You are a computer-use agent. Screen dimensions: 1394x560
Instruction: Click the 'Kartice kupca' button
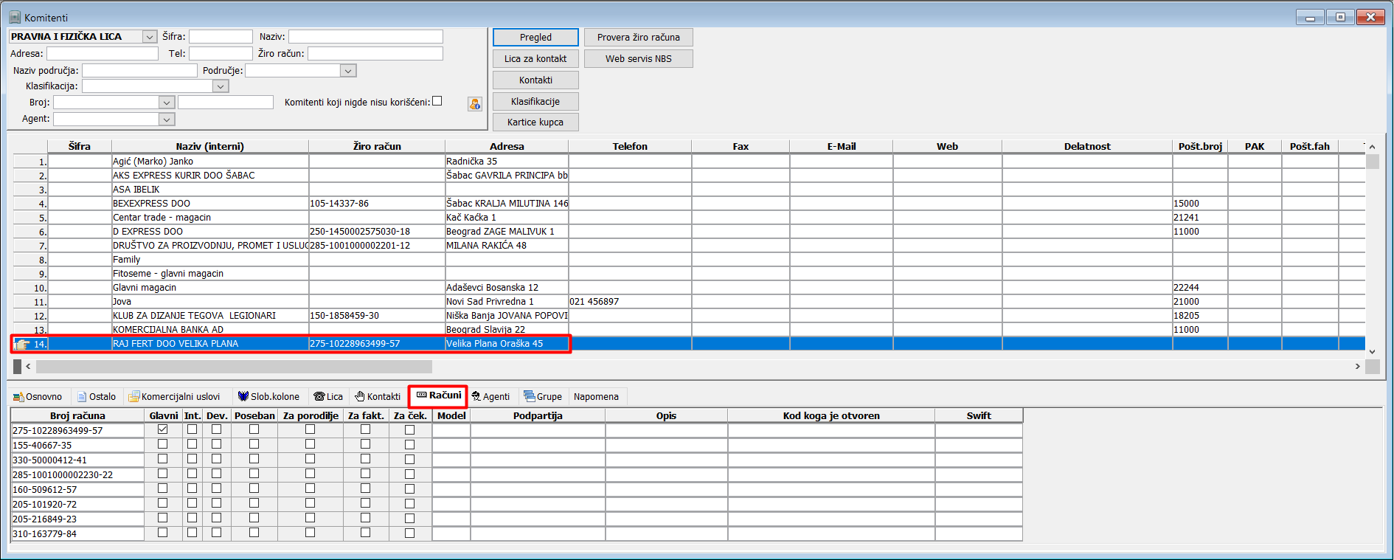click(535, 122)
